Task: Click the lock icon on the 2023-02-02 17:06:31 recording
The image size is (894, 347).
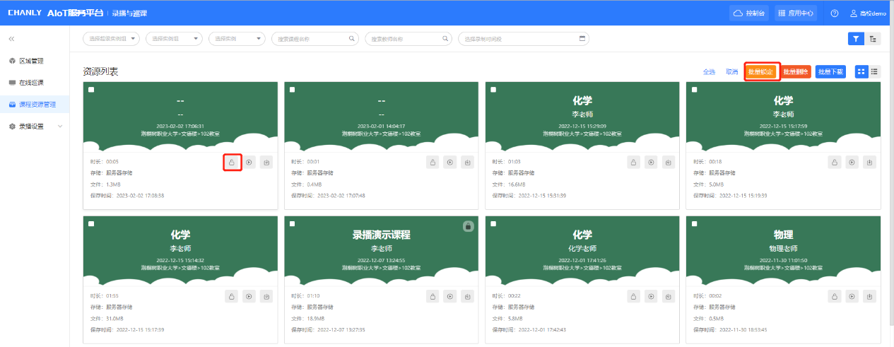Action: 231,163
